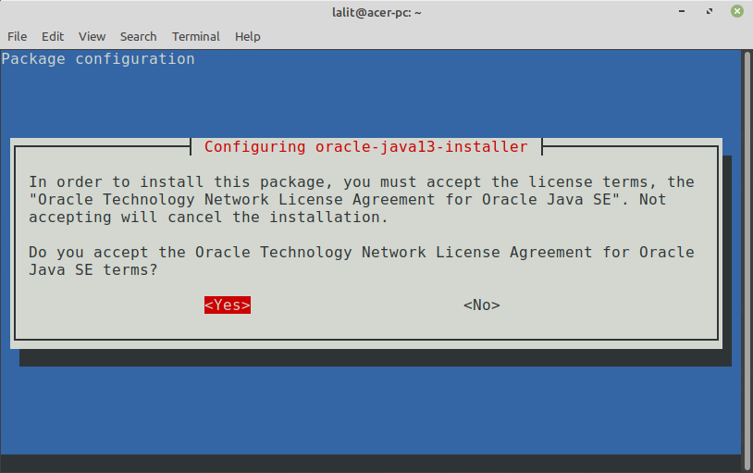Open the View menu
753x473 pixels.
(92, 36)
